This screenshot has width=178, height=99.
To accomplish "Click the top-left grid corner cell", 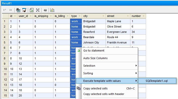I will (x=5, y=16).
